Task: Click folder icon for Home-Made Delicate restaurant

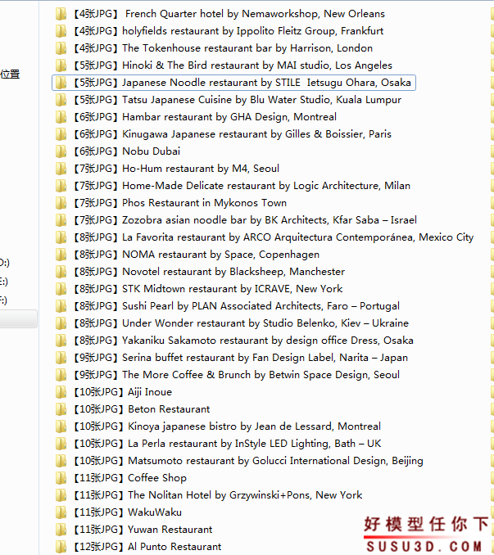Action: click(61, 186)
